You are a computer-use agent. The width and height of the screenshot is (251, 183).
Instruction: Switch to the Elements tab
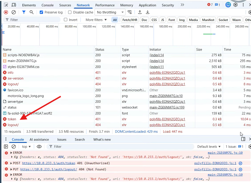tap(29, 5)
